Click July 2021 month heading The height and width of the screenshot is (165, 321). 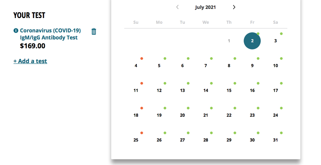coord(205,7)
